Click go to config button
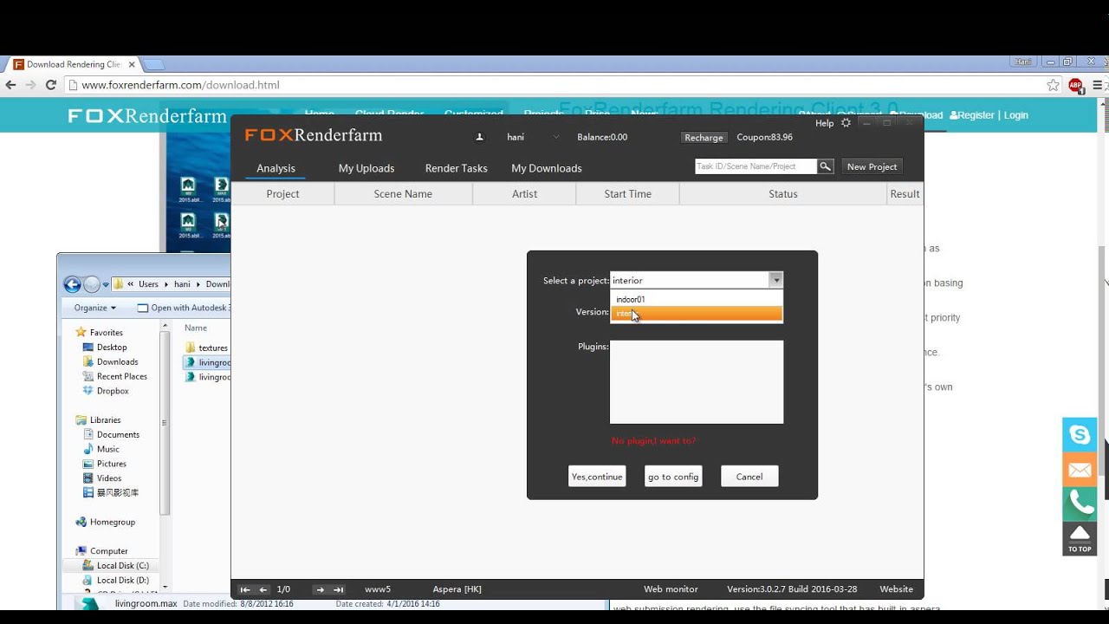Image resolution: width=1109 pixels, height=624 pixels. [673, 477]
